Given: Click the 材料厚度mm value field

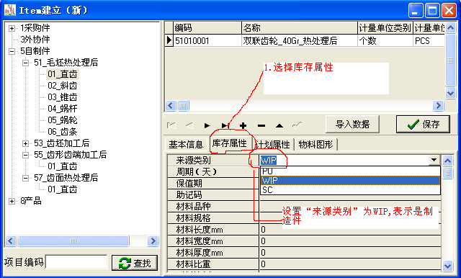Looking at the screenshot, I should click(350, 253).
